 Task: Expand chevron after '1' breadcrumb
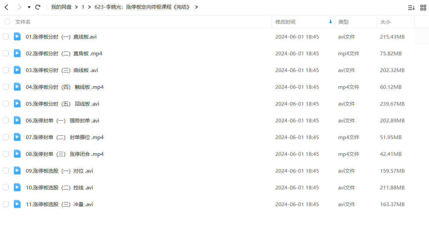pos(90,7)
